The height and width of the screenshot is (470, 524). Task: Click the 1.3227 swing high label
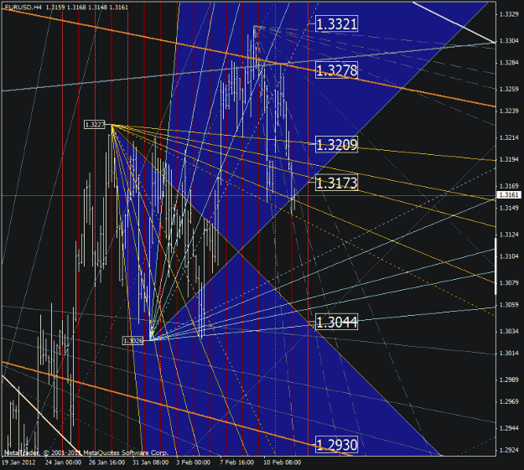[x=95, y=125]
